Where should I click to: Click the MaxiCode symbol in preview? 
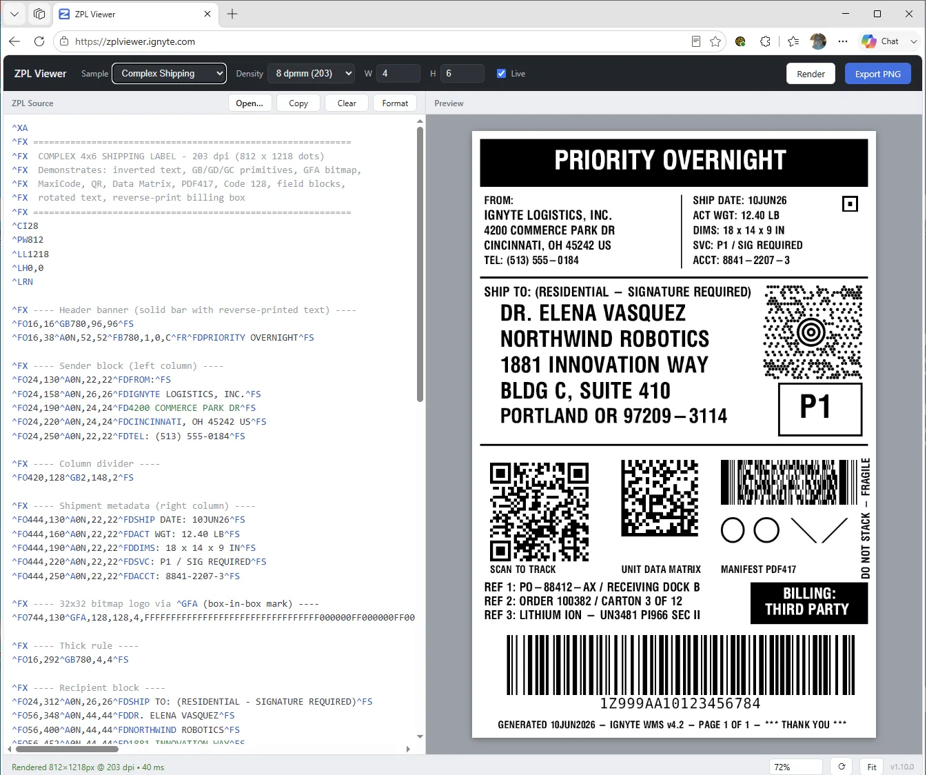813,332
